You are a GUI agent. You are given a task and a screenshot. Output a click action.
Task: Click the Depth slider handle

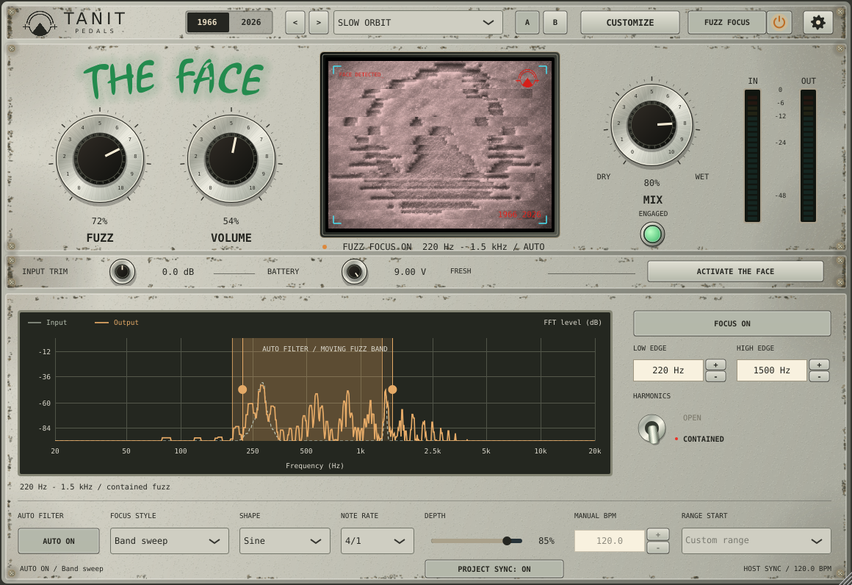(x=507, y=541)
